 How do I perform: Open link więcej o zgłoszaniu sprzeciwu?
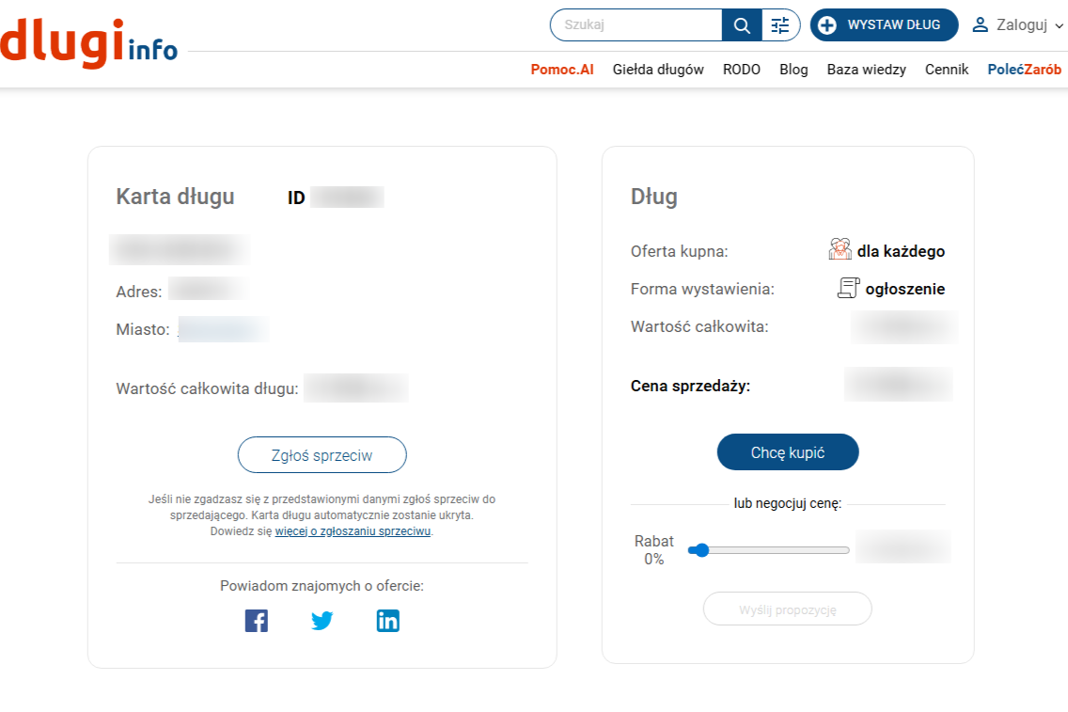(353, 531)
